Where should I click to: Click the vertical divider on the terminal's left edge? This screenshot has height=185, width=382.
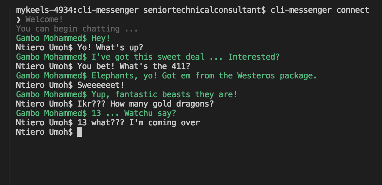(9, 101)
